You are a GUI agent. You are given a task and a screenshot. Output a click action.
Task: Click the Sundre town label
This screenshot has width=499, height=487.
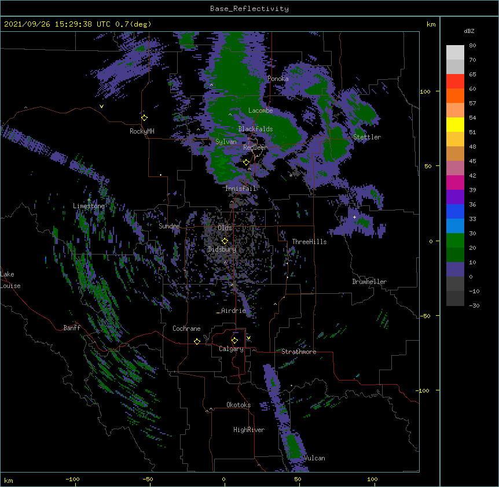tap(169, 226)
